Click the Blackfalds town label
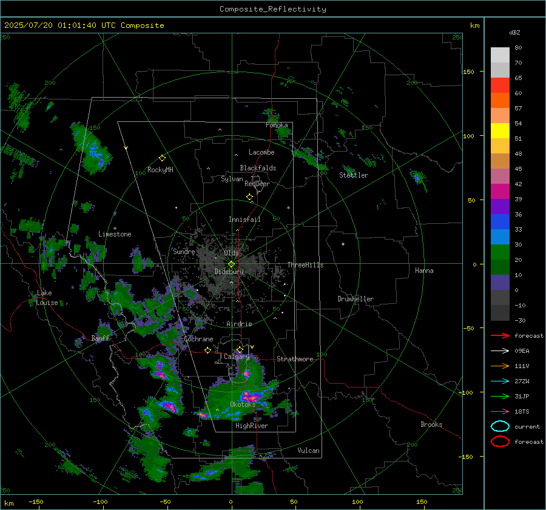 pyautogui.click(x=258, y=168)
